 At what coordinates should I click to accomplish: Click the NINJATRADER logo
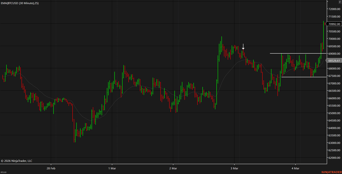coord(331,172)
